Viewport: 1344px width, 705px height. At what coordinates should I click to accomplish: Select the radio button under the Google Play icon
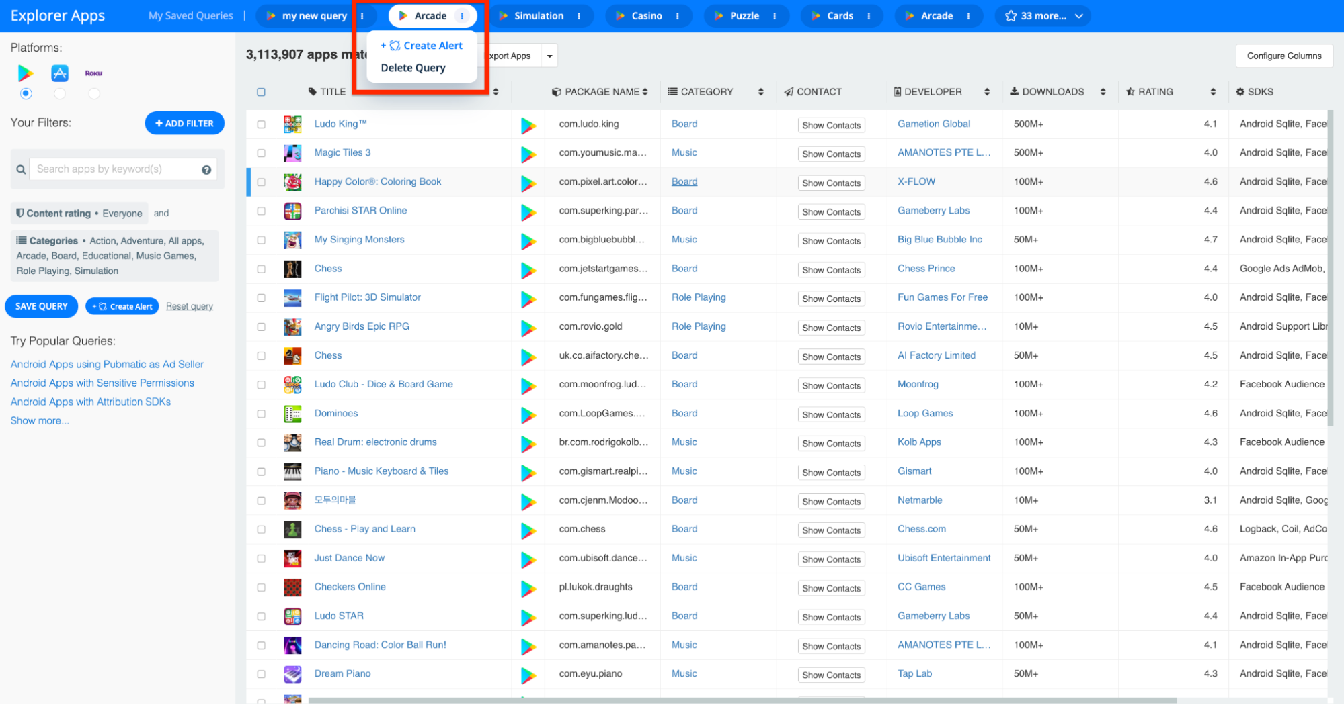point(26,94)
